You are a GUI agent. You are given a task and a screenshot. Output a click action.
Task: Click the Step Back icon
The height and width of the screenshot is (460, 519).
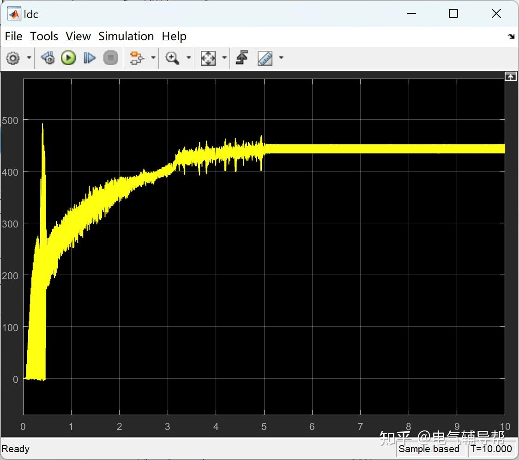(x=48, y=58)
